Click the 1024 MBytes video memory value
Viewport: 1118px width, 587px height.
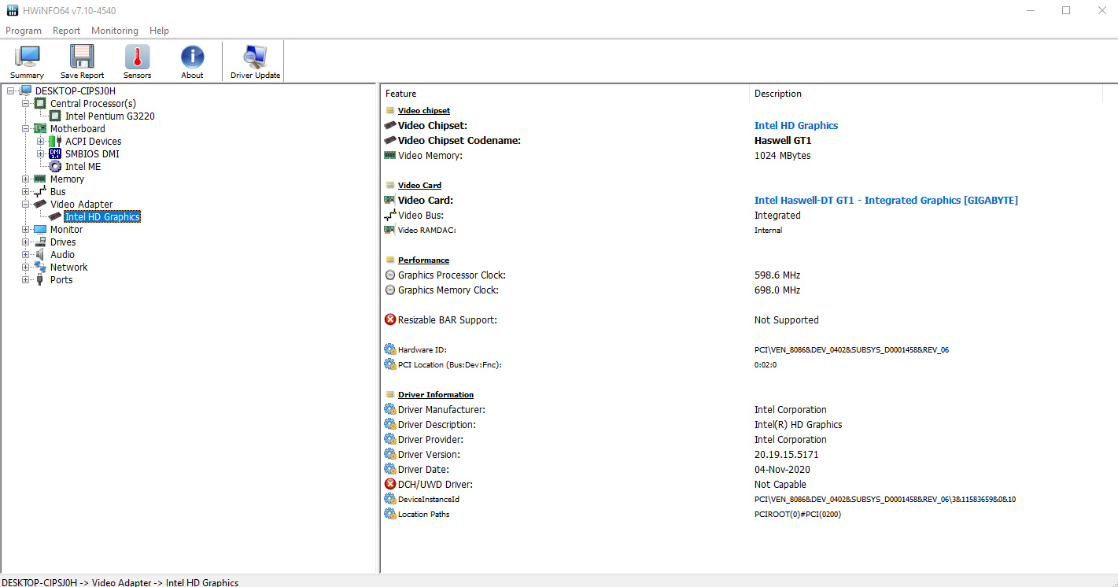[782, 155]
